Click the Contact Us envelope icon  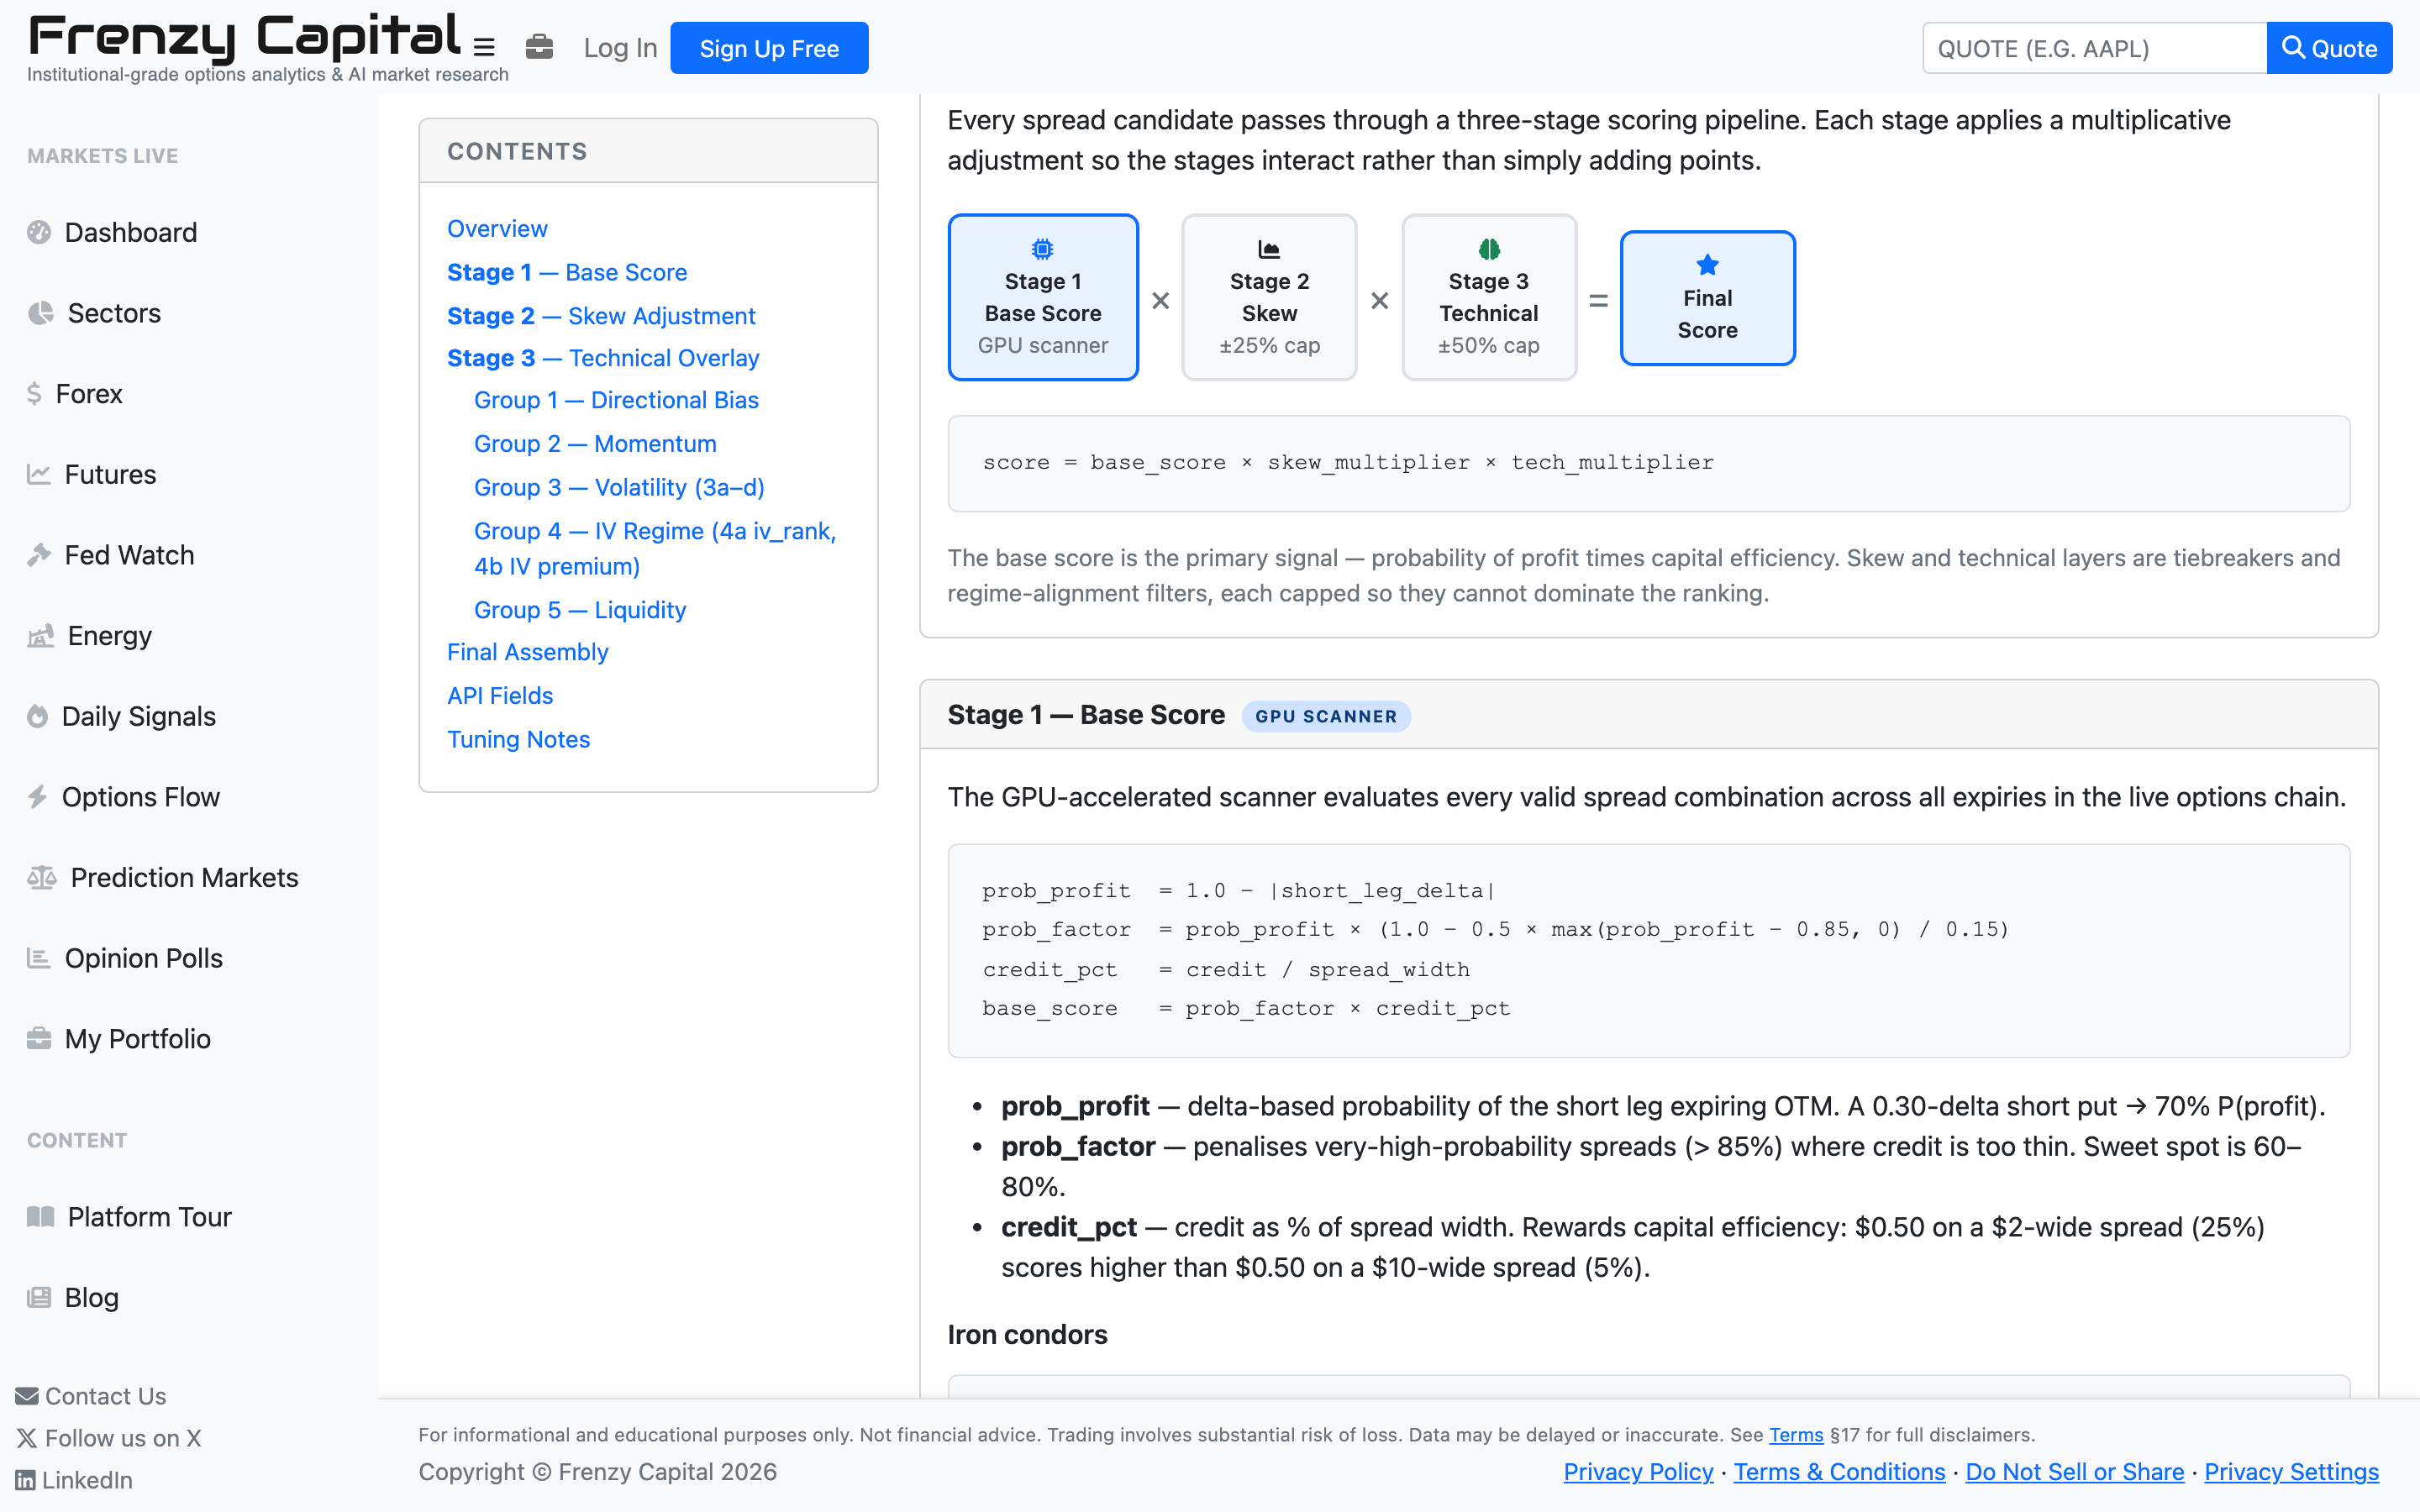tap(27, 1396)
